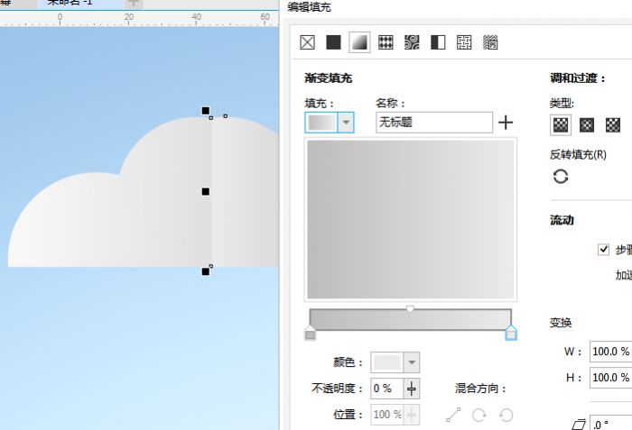The image size is (632, 430).
Task: Select the right end gradient node marker
Action: pyautogui.click(x=511, y=334)
